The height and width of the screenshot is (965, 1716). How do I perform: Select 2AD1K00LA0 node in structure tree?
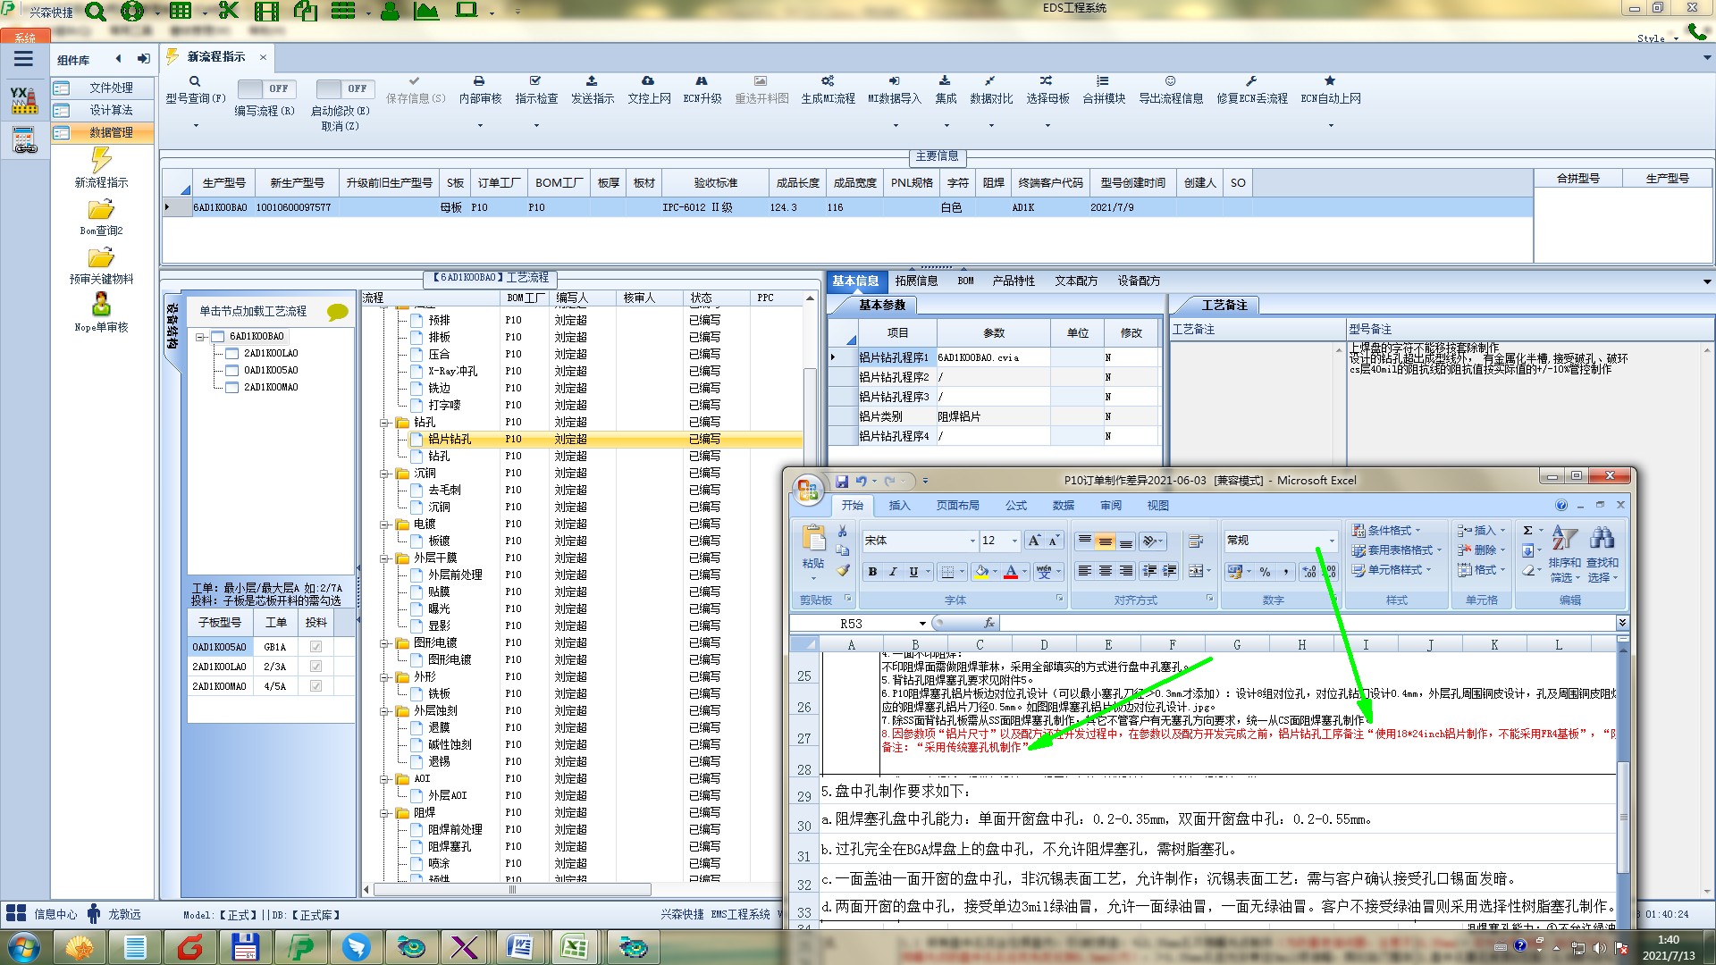(271, 353)
